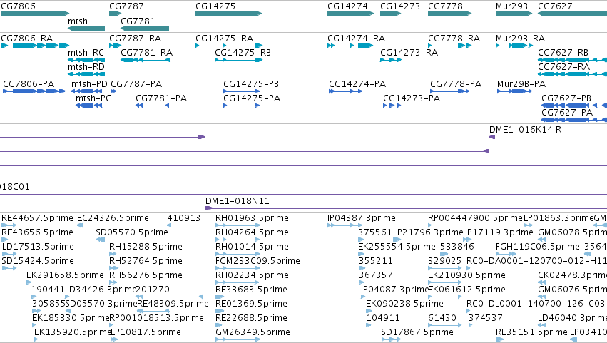Click EST GM26349.5prime
The image size is (607, 343).
pyautogui.click(x=253, y=332)
